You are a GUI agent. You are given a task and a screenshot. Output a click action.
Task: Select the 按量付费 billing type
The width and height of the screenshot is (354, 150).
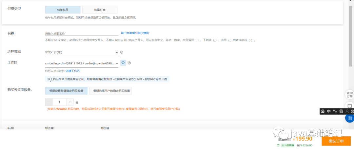tap(100, 10)
